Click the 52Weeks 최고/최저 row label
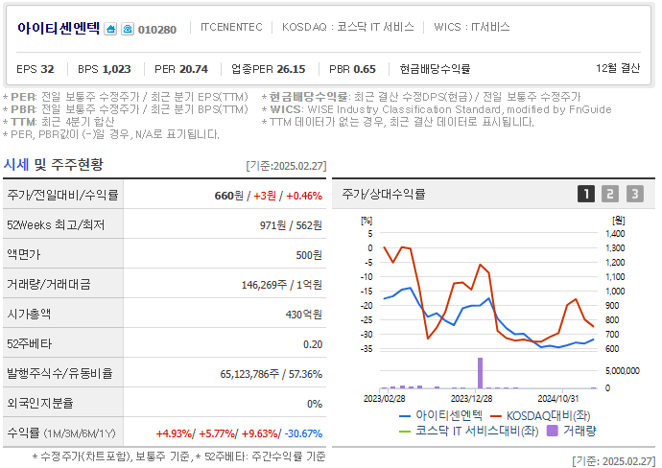The width and height of the screenshot is (662, 468). click(56, 225)
